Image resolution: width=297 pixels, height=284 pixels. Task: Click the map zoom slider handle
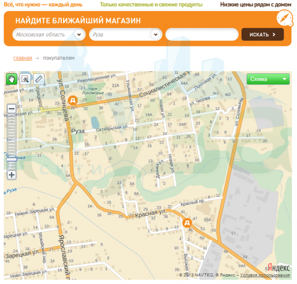click(11, 159)
